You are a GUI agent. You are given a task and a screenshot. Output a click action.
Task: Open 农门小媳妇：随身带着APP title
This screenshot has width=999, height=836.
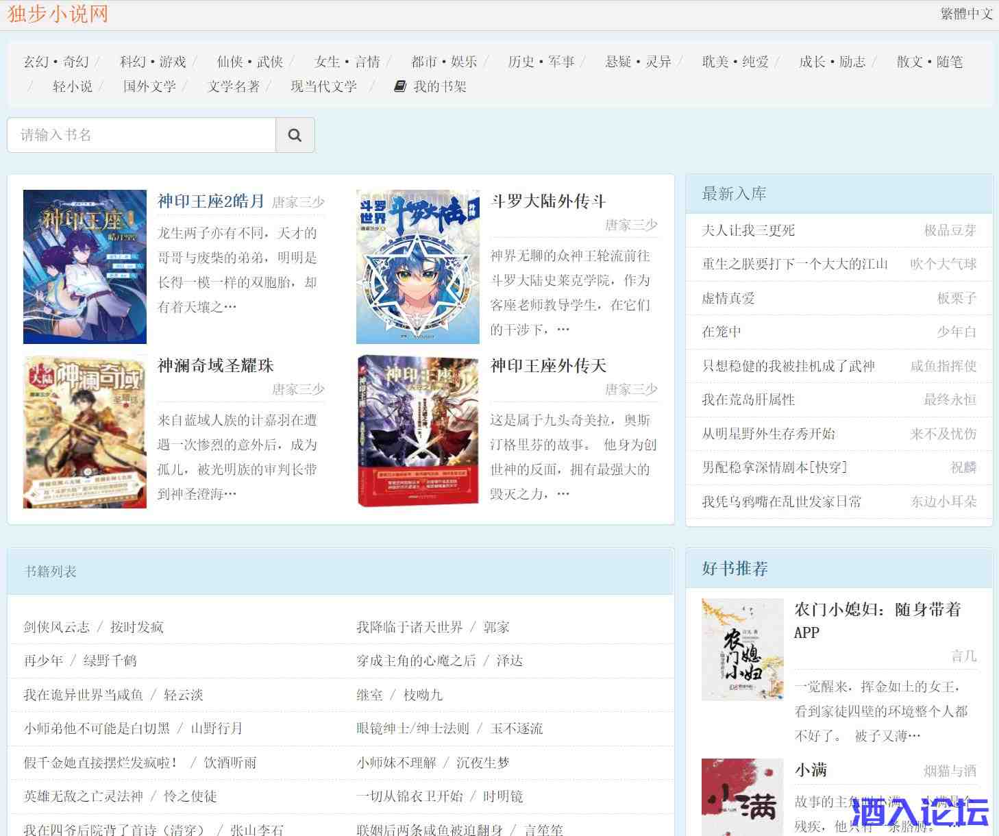click(877, 621)
